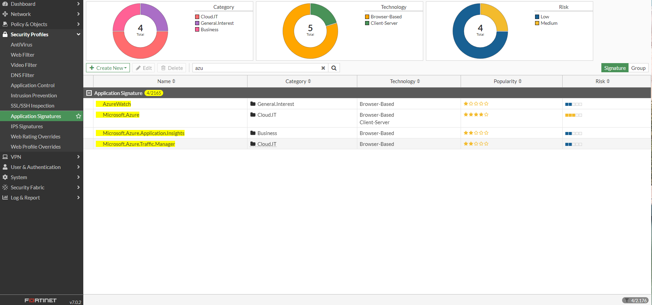Clear the search field with X
652x305 pixels.
pos(323,68)
